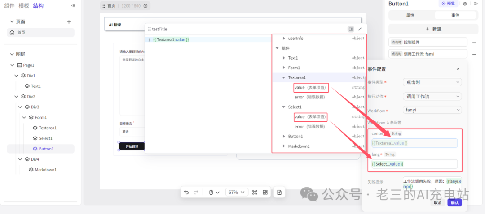
Task: Select the 首页 page entry
Action: 40,32
